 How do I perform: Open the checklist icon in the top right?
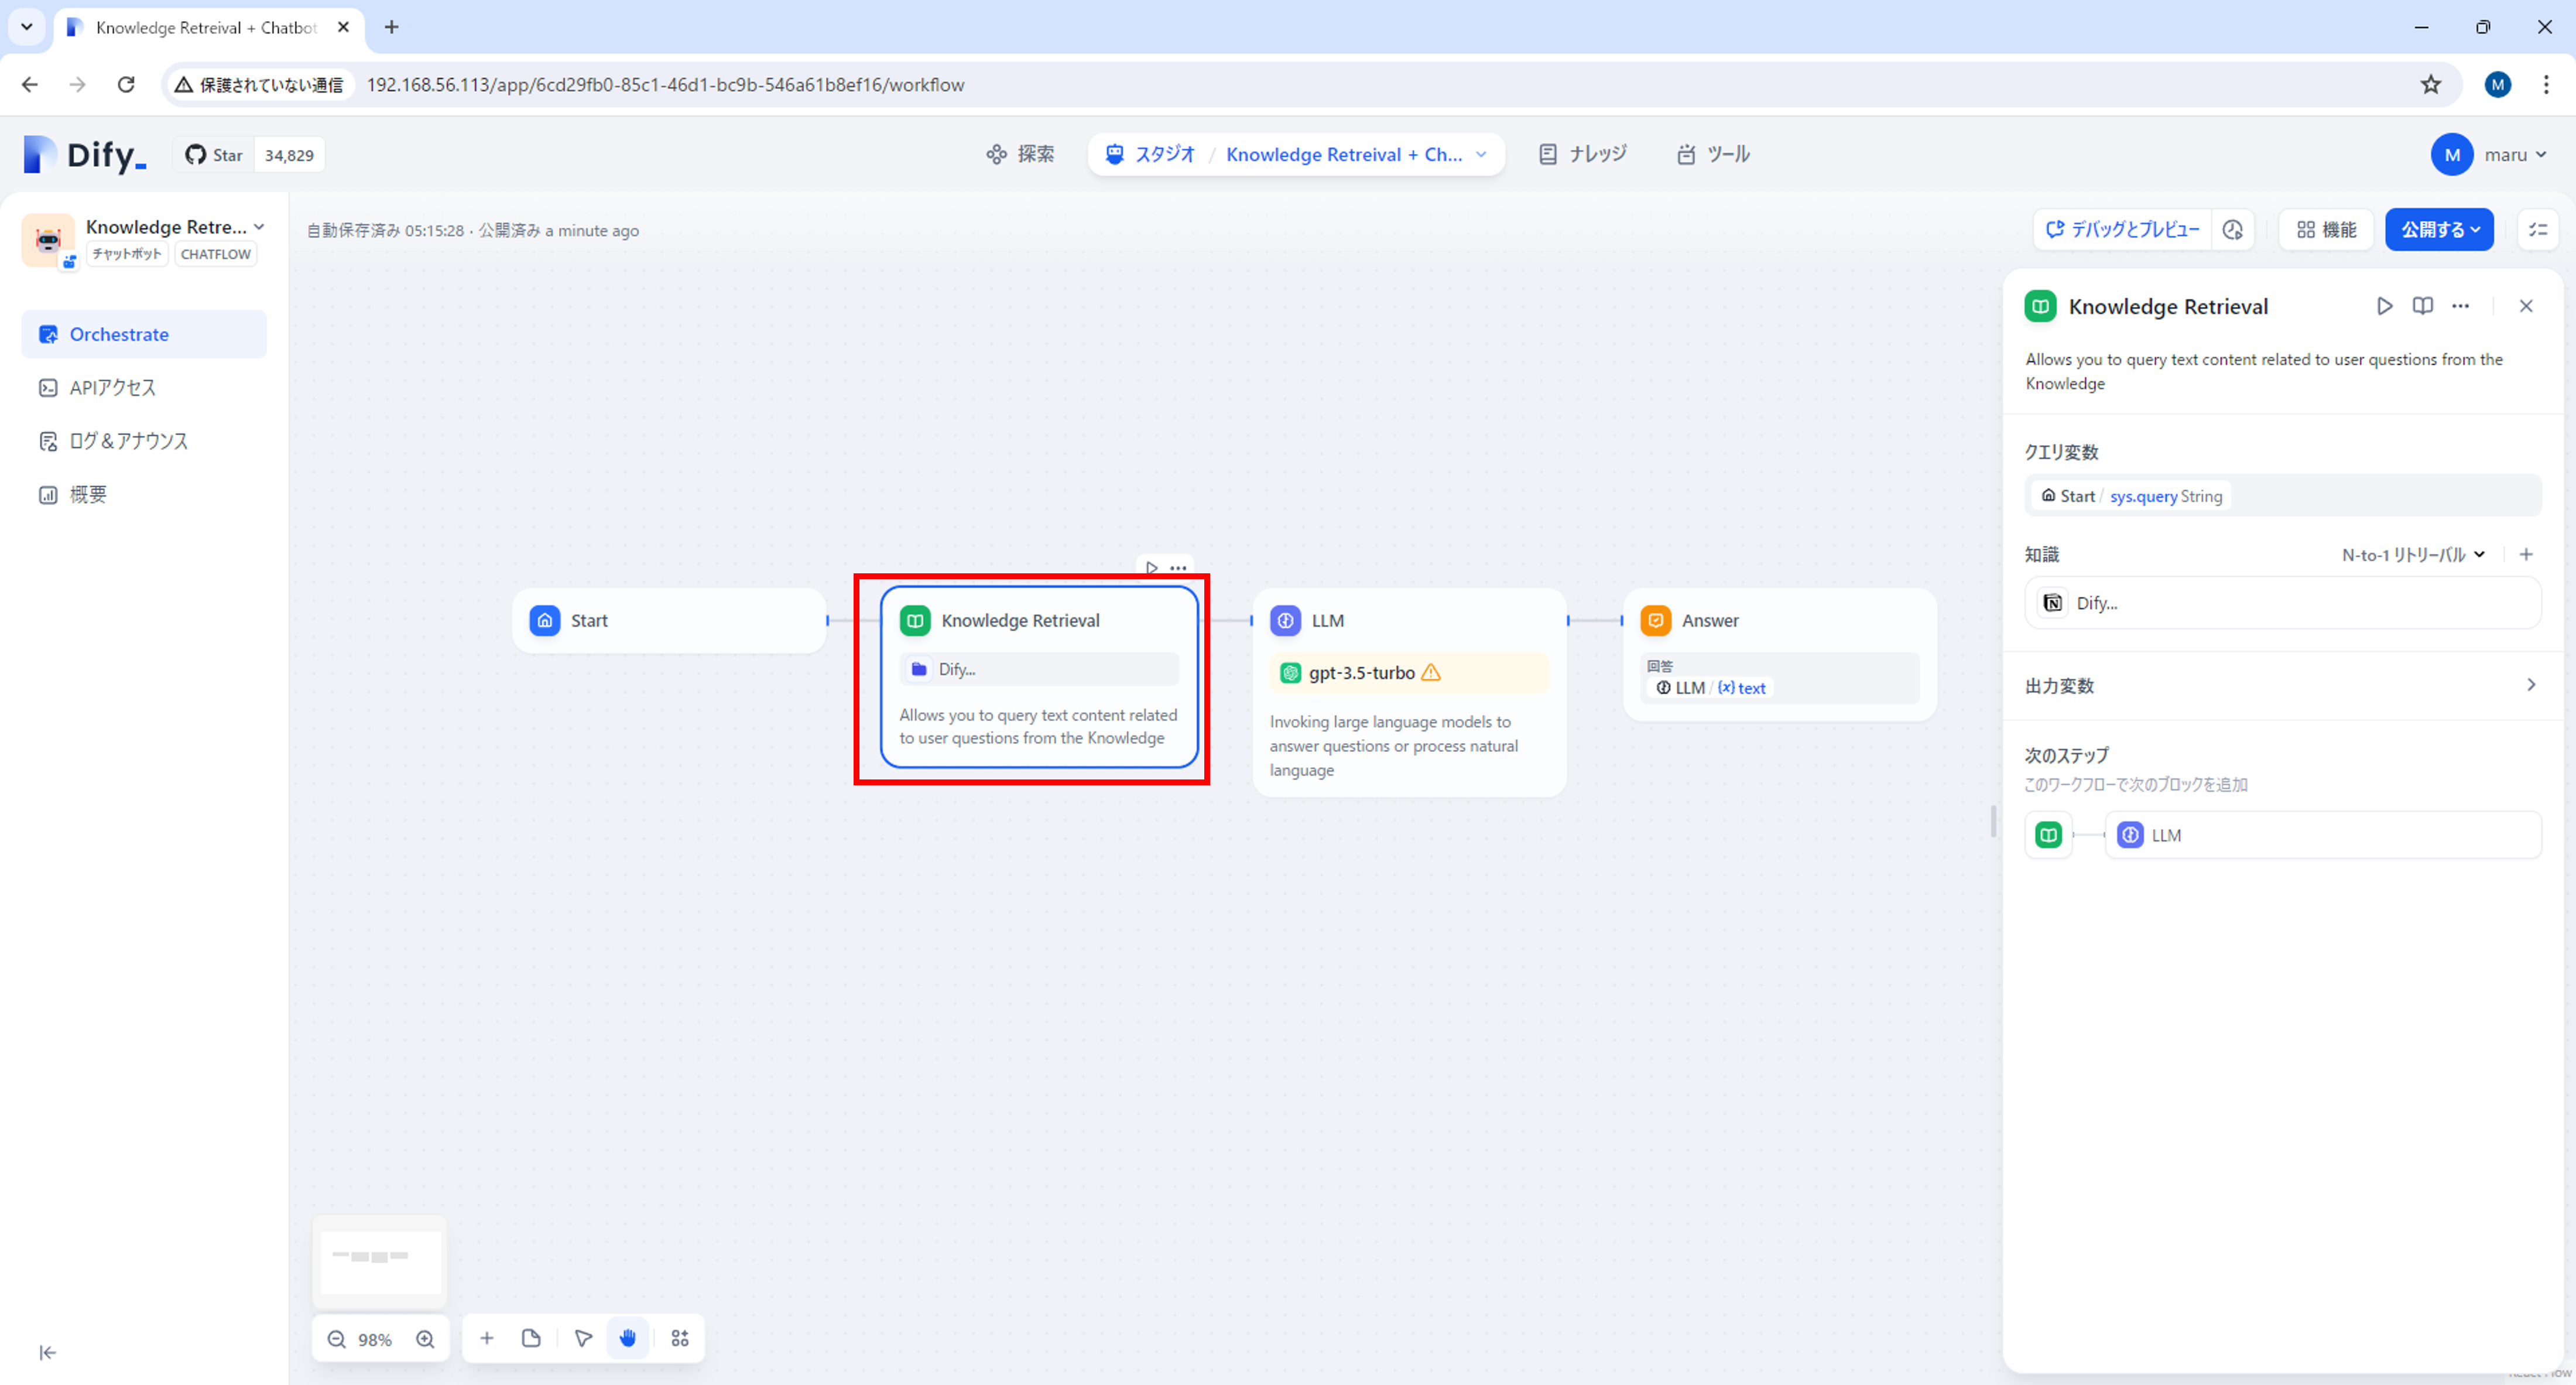tap(2537, 230)
